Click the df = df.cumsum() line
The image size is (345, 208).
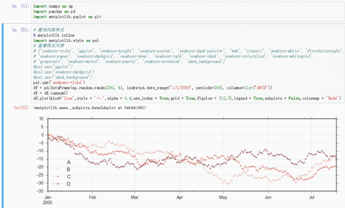pyautogui.click(x=50, y=93)
